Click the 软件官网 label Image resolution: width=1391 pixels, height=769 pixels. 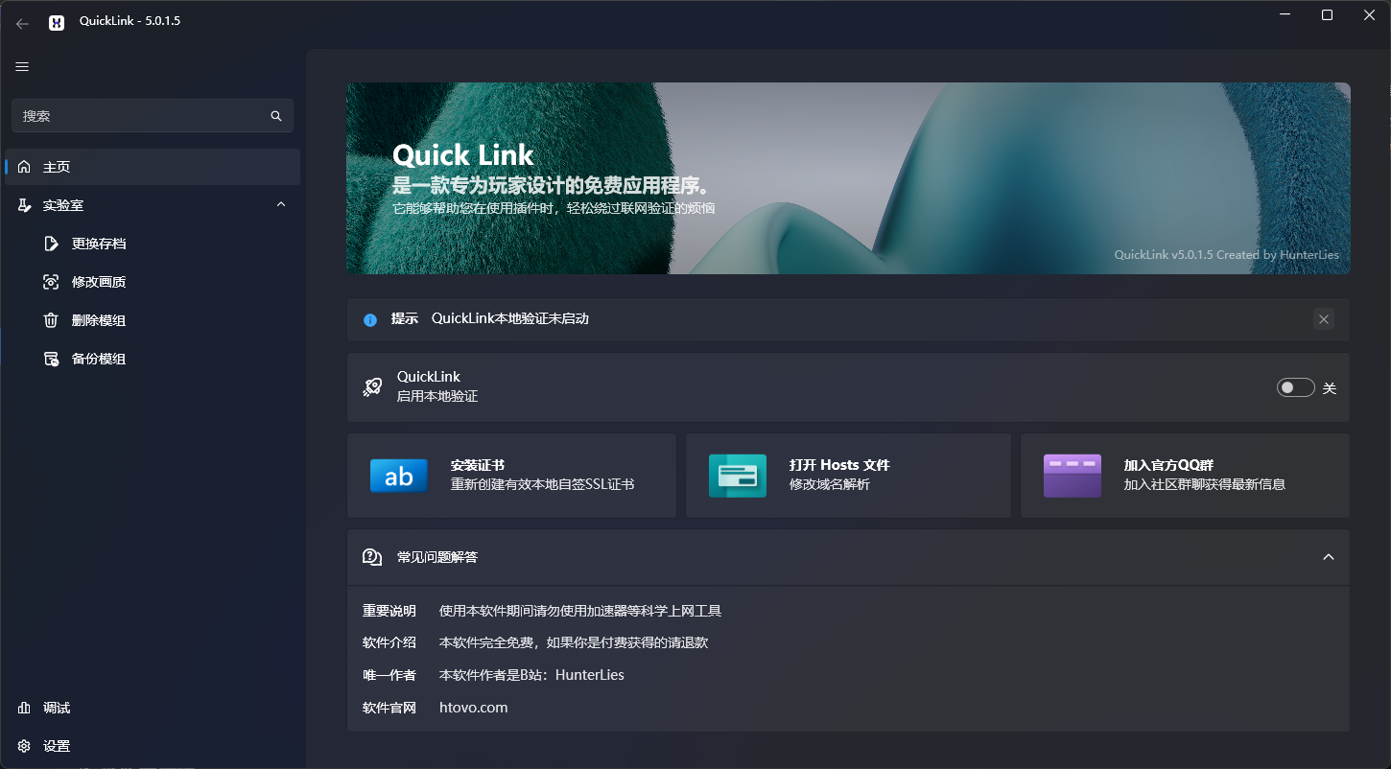pyautogui.click(x=389, y=708)
